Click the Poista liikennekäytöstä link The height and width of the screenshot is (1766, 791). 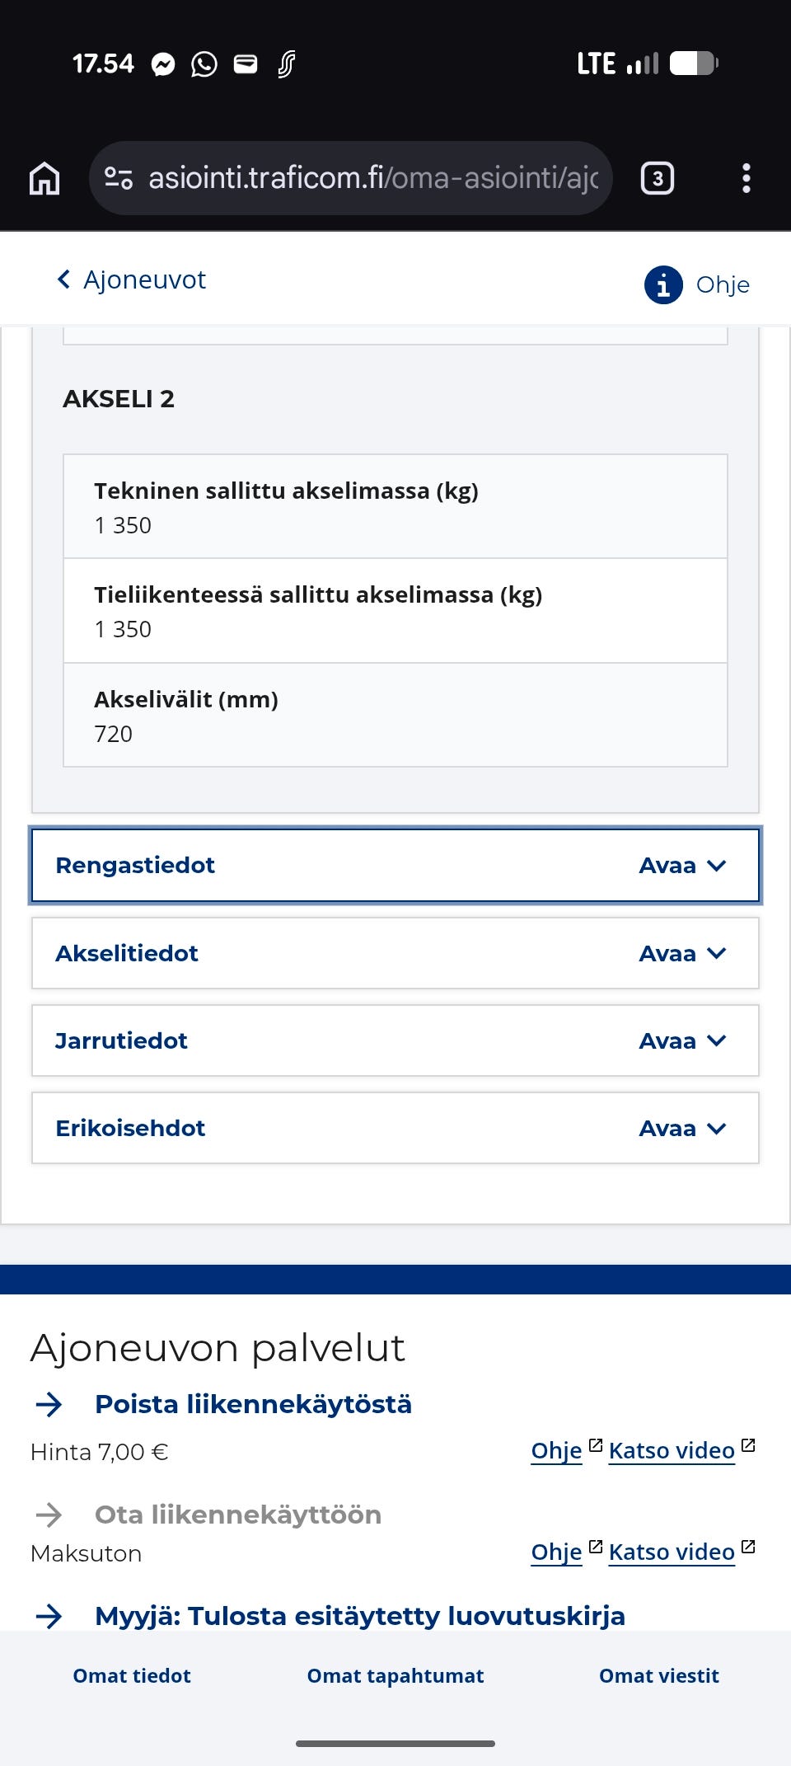(253, 1404)
